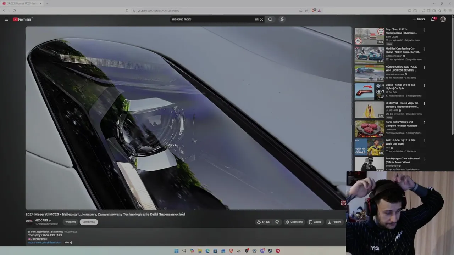Click the main video player
Screen dimensions: 454x255
[x=188, y=118]
